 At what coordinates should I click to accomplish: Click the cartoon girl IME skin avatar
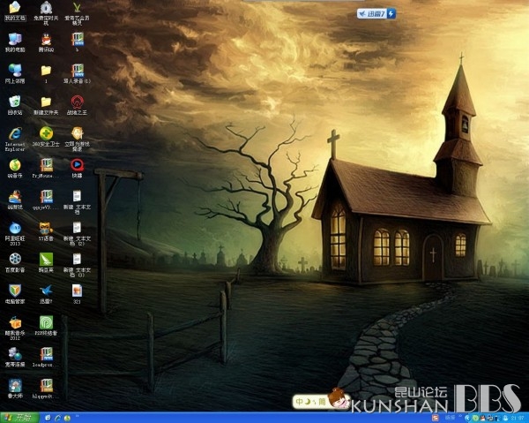[339, 398]
